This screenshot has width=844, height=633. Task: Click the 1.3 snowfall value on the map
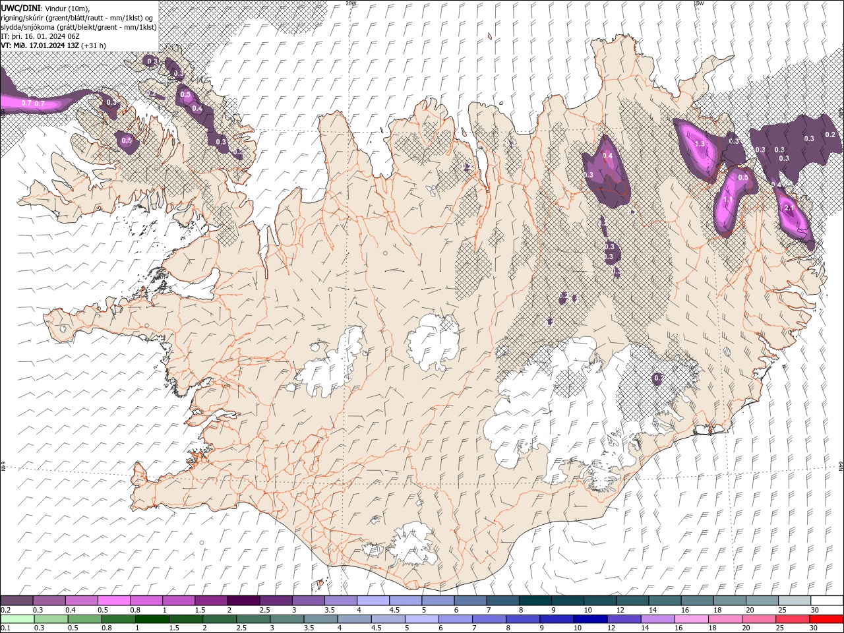(x=700, y=144)
